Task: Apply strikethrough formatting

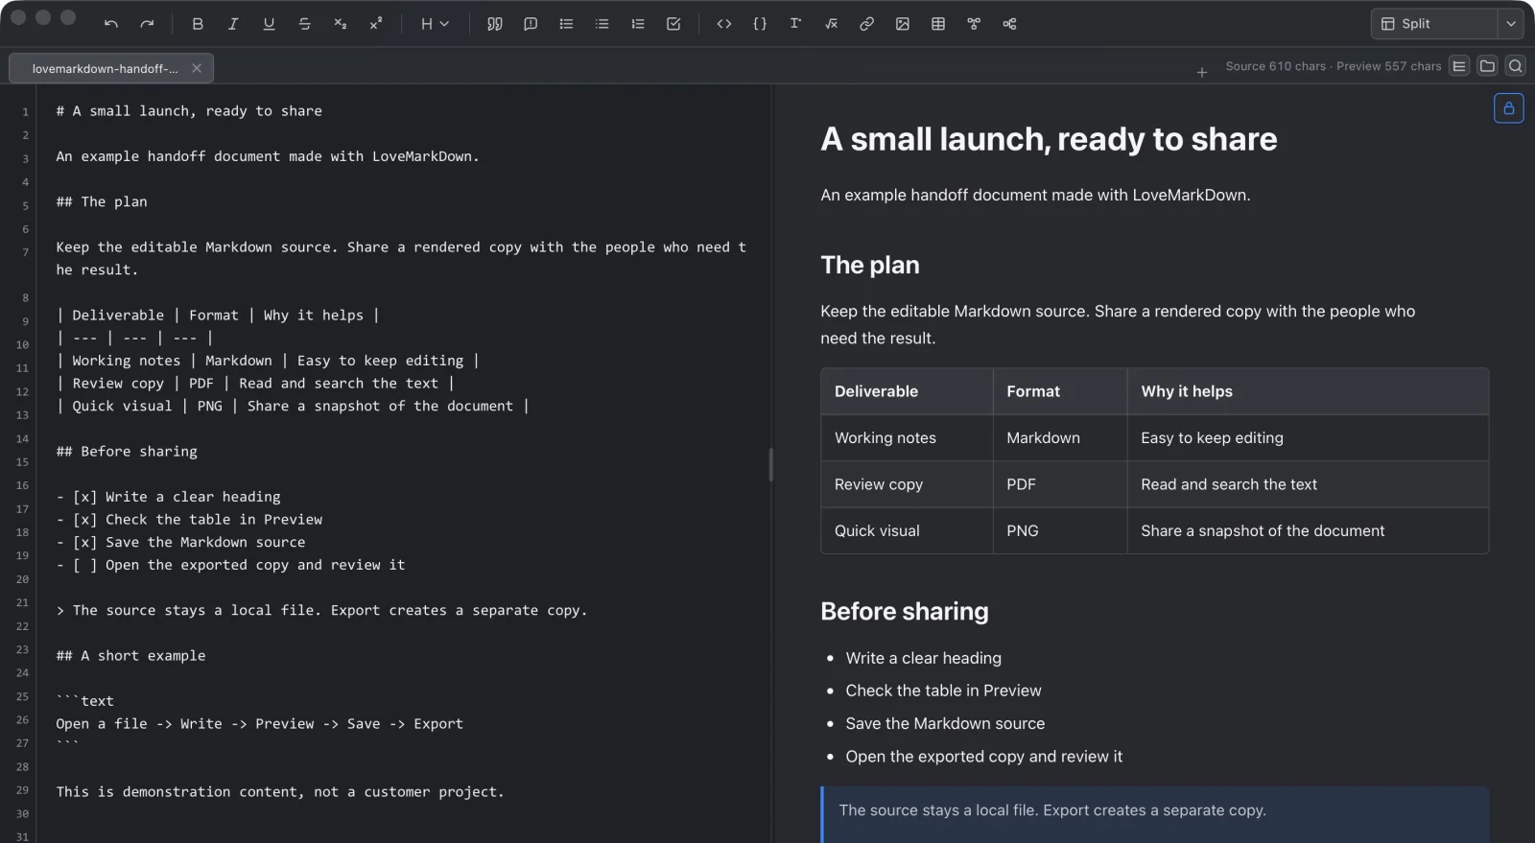Action: click(304, 24)
